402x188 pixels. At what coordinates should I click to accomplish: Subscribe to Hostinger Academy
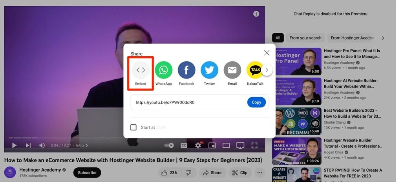click(x=87, y=173)
